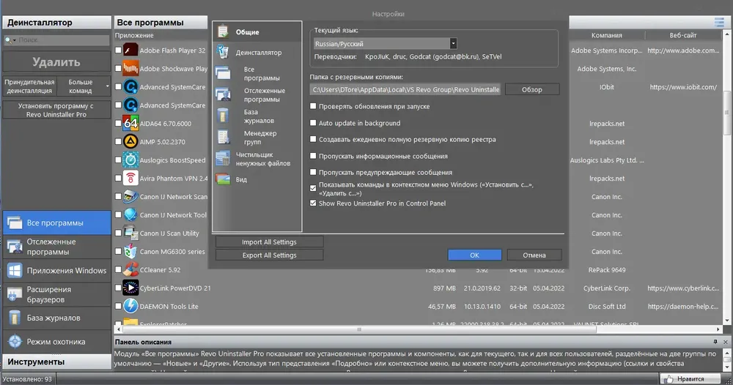The height and width of the screenshot is (385, 733).
Task: Select 'Деинсталлятор' category in settings
Action: (258, 52)
